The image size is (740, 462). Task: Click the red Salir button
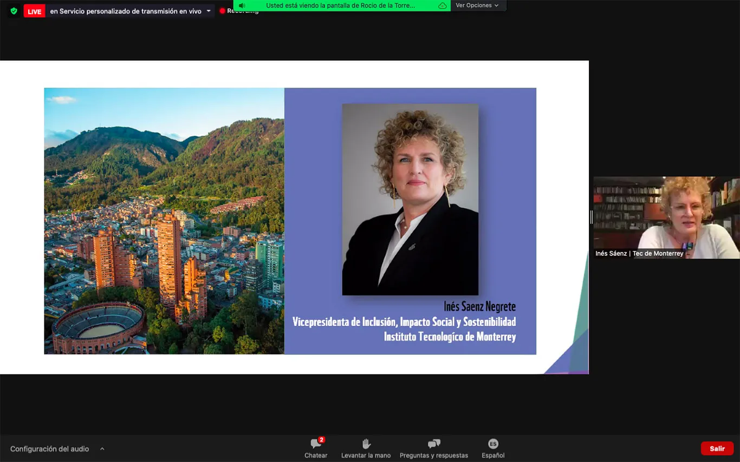(717, 448)
